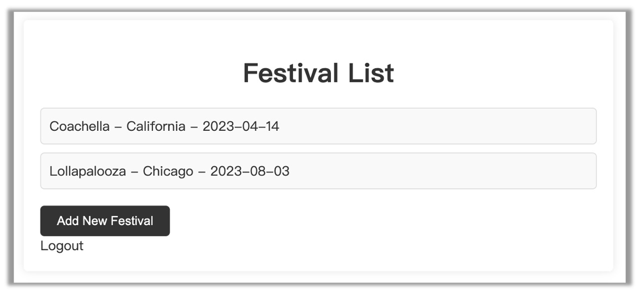Click the date 2023-04-14
Image resolution: width=640 pixels, height=295 pixels.
click(x=241, y=126)
